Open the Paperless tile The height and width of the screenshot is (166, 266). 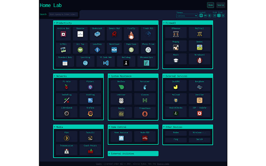(131, 48)
